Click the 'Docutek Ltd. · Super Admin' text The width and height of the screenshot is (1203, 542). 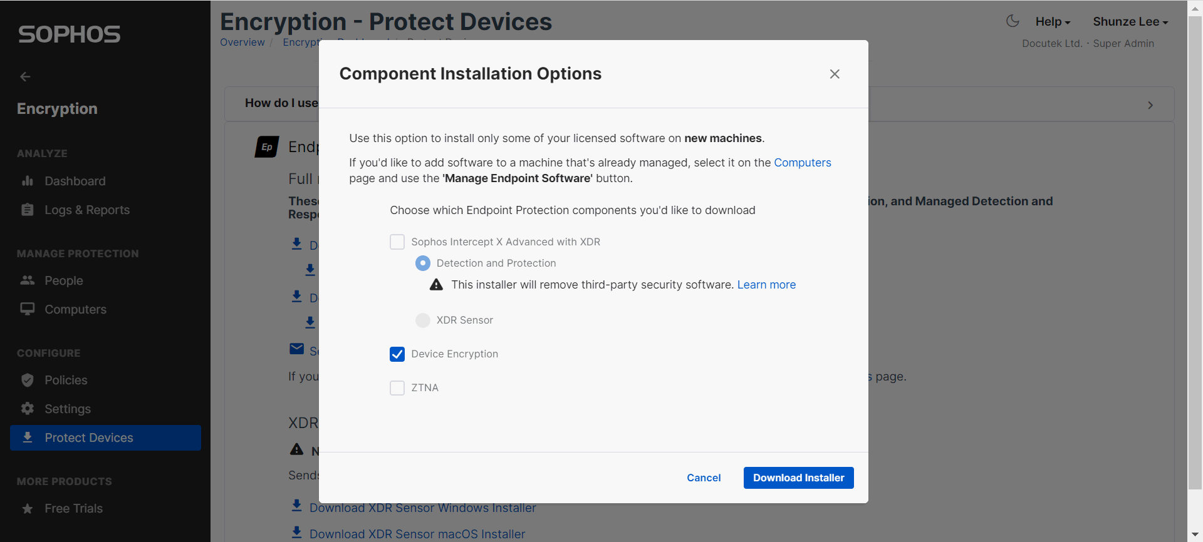click(x=1088, y=43)
